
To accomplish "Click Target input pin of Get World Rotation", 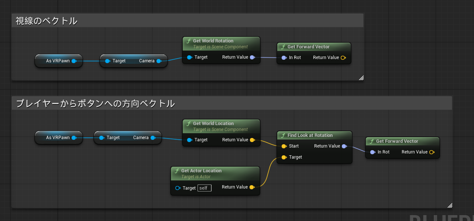I will coord(189,57).
